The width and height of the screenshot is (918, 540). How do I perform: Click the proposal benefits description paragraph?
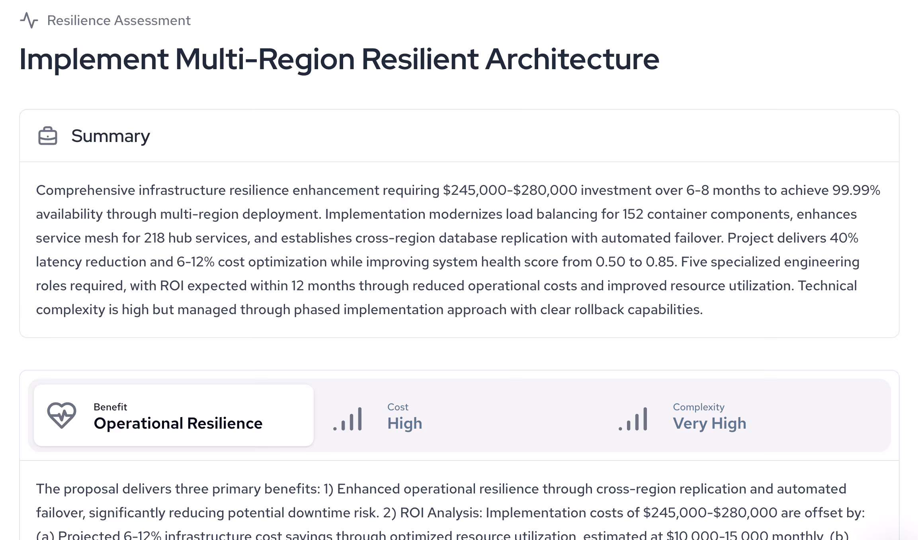[450, 501]
